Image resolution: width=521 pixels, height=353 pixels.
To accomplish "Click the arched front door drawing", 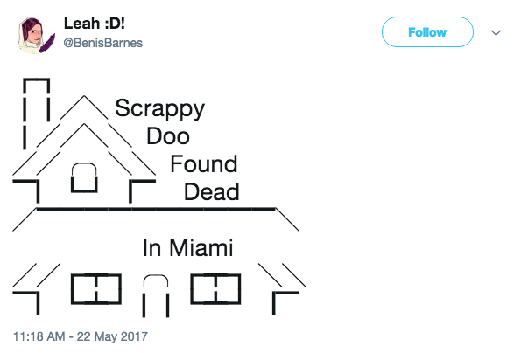I will point(156,295).
